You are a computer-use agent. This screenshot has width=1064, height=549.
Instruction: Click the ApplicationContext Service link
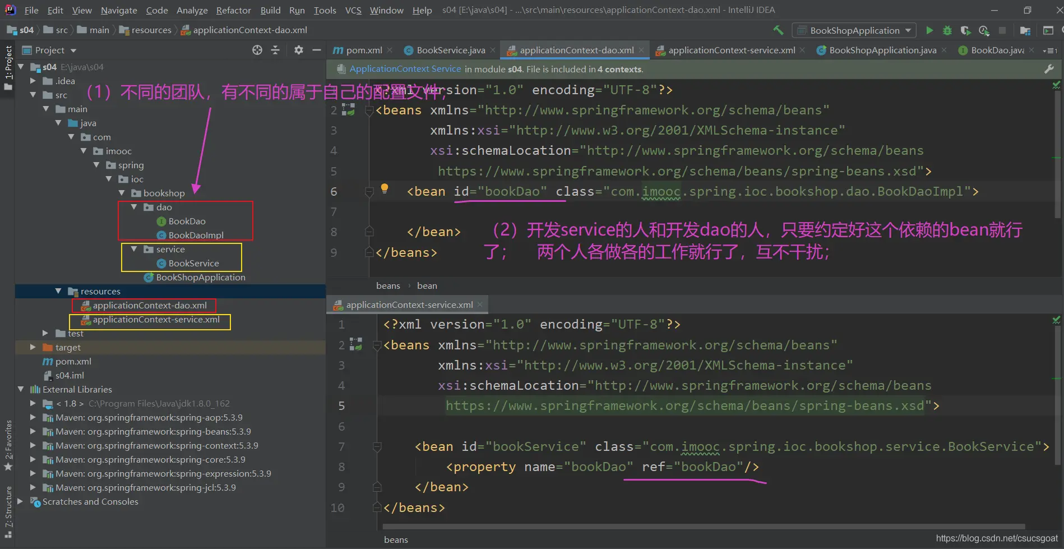[x=405, y=69]
